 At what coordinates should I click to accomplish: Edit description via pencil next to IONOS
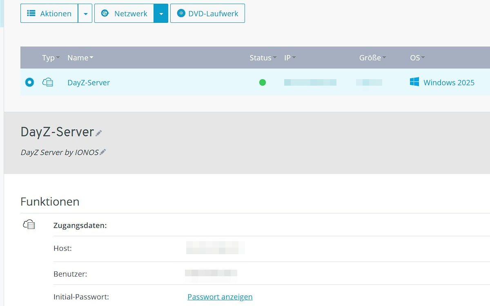103,152
